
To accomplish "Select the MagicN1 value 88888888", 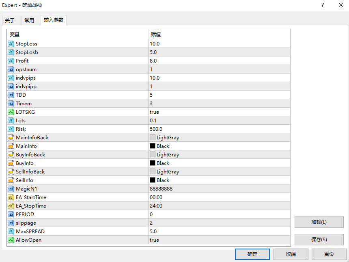I will 161,189.
